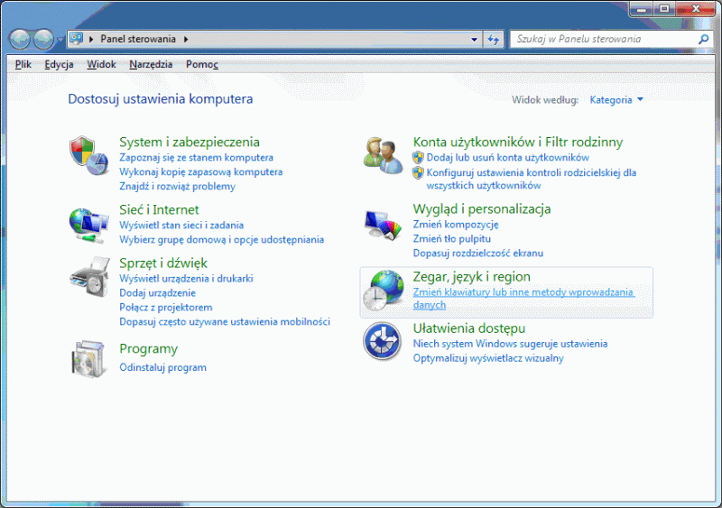Image resolution: width=722 pixels, height=508 pixels.
Task: Open System i zabezpieczenia heading
Action: click(190, 142)
